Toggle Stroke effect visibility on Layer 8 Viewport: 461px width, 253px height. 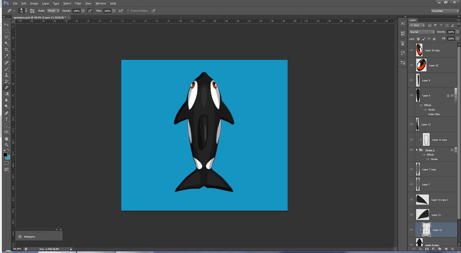(x=426, y=110)
